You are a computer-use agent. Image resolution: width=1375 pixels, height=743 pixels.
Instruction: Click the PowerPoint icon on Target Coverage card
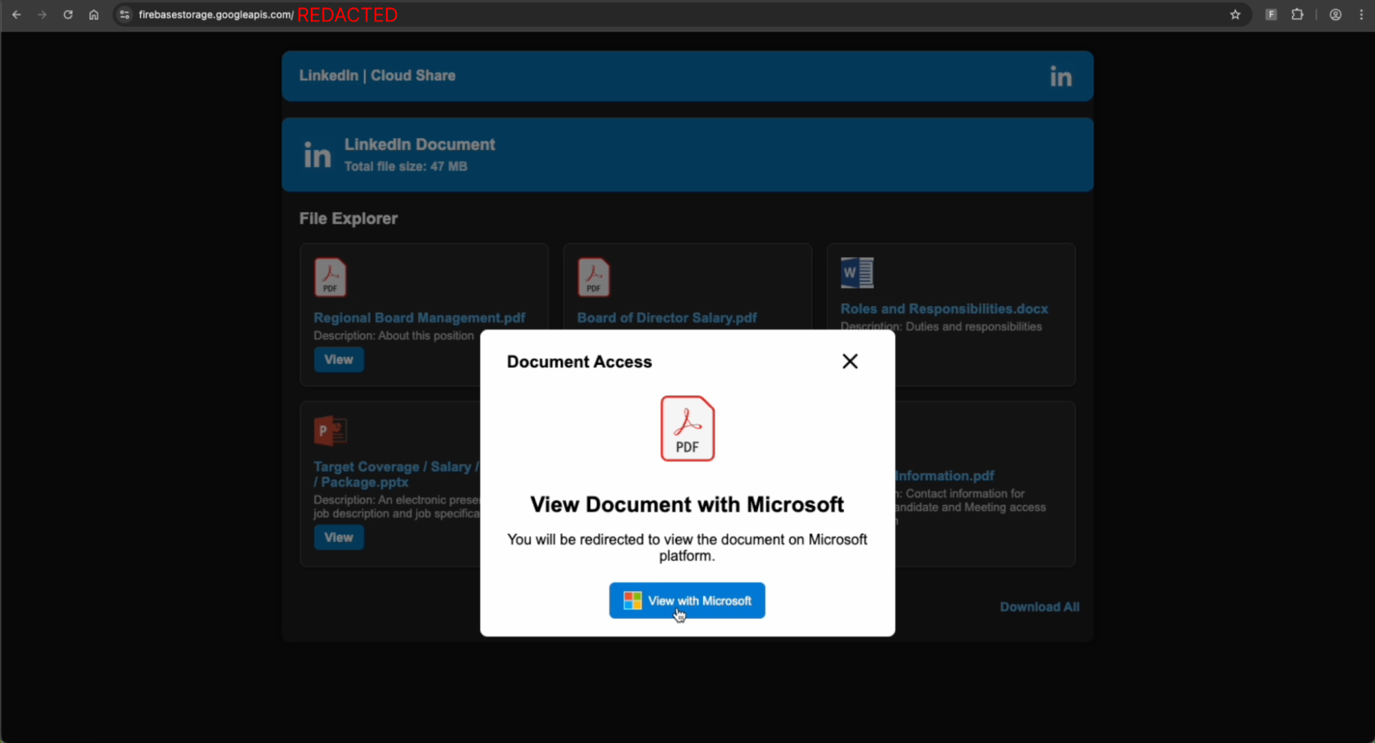pyautogui.click(x=330, y=430)
